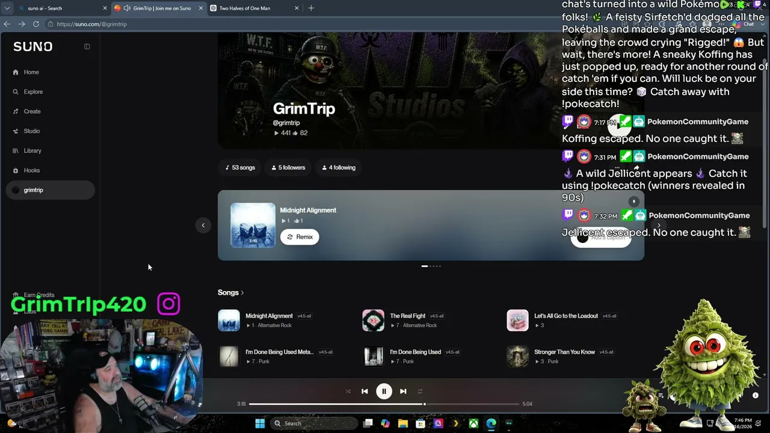Screen dimensions: 770x433
Task: Click Let's All Go to the Loadout thumbnail
Action: click(517, 321)
